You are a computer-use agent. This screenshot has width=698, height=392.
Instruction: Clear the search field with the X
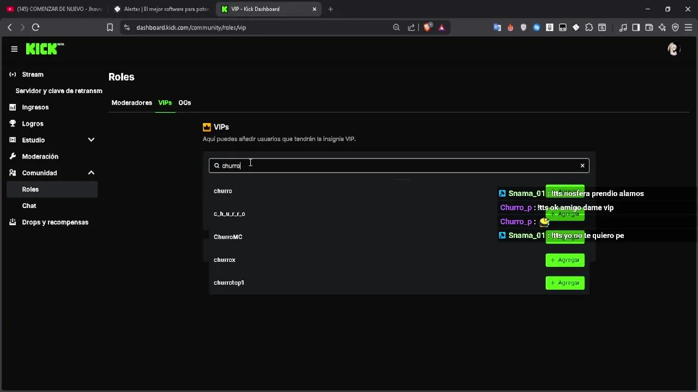[582, 166]
